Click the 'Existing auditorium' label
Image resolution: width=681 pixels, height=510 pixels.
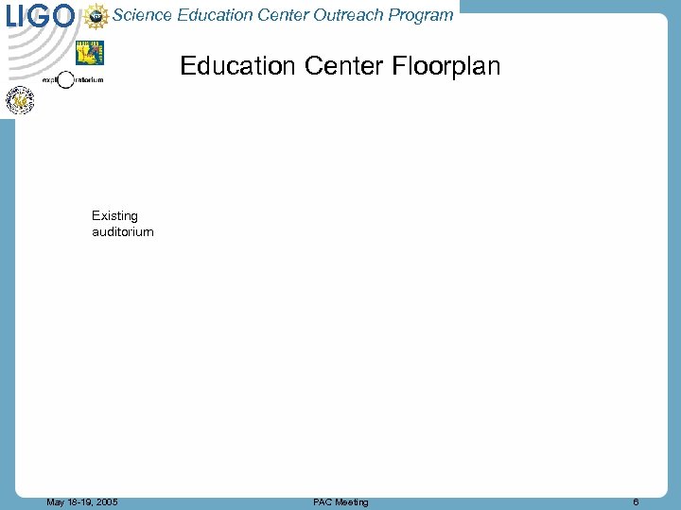[x=122, y=224]
